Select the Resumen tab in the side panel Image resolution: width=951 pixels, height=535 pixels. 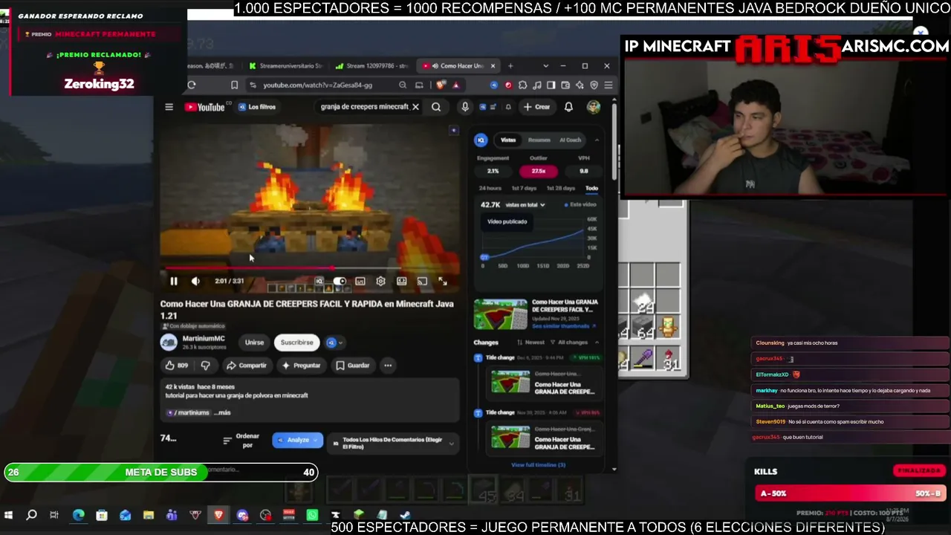[x=539, y=140]
